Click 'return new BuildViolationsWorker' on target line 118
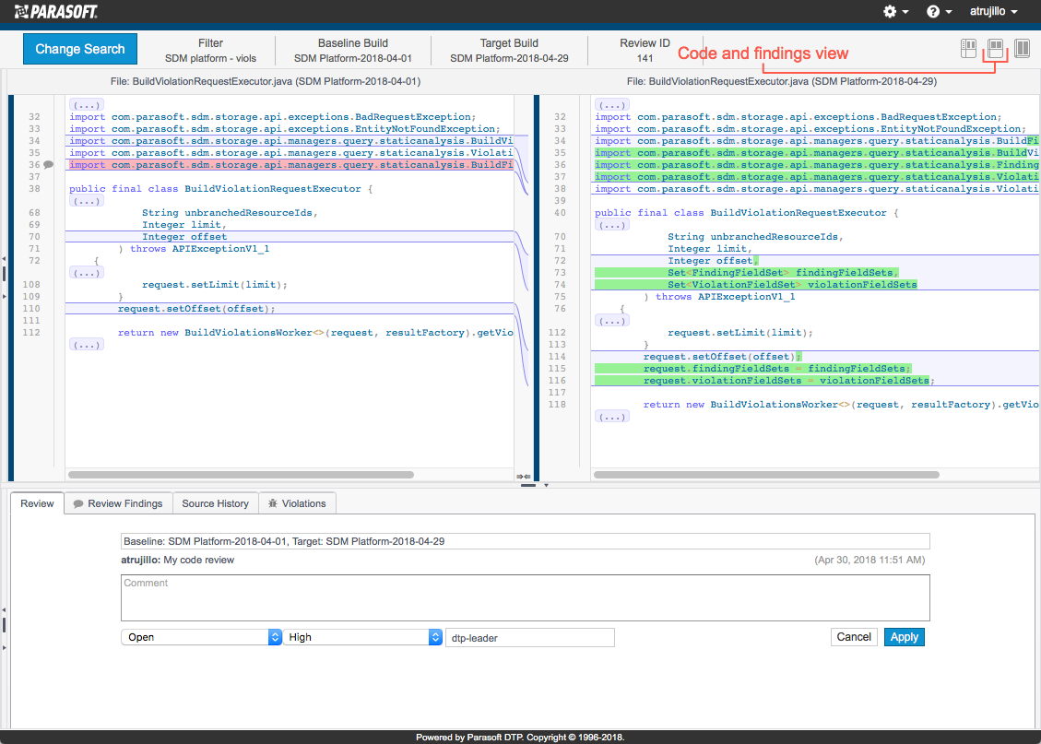 coord(841,405)
